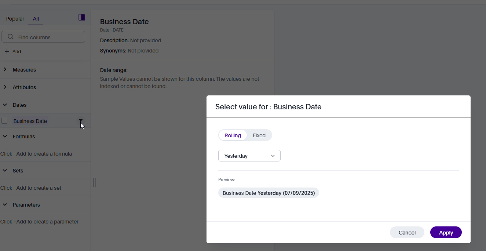Cancel the Business Date dialog
The width and height of the screenshot is (486, 251).
coord(407,232)
